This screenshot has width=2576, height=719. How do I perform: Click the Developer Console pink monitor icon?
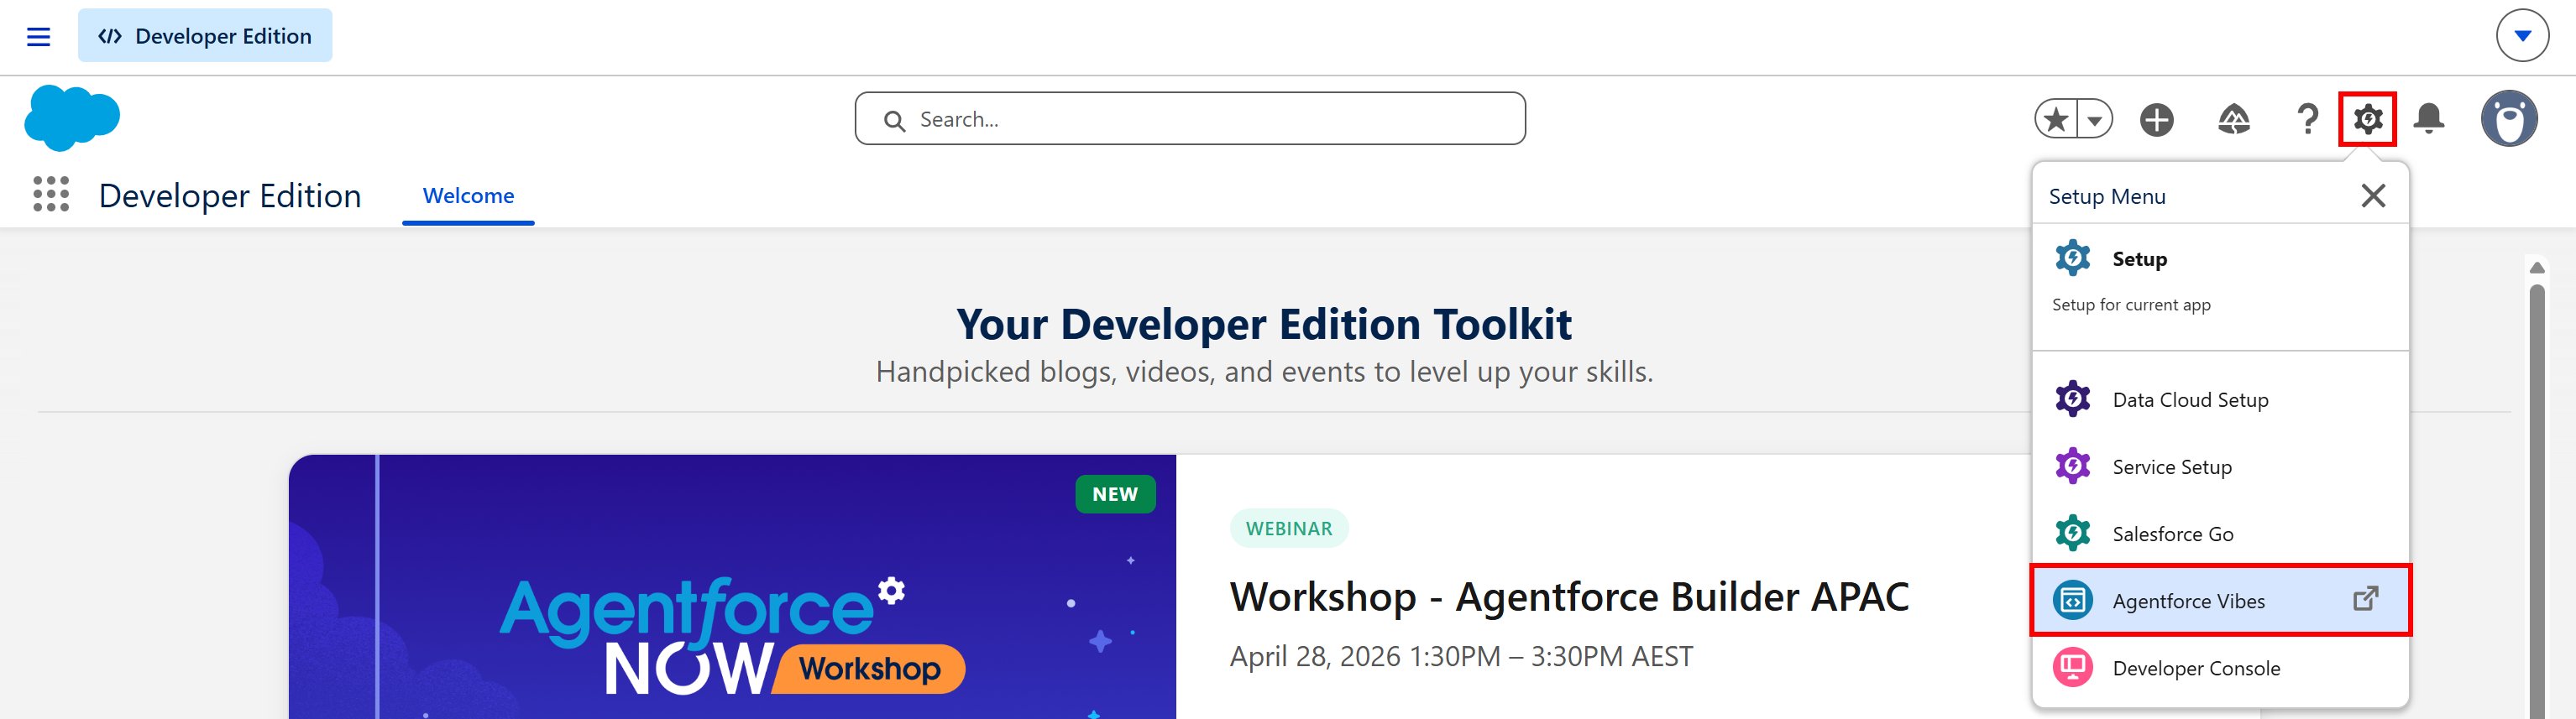(2072, 667)
